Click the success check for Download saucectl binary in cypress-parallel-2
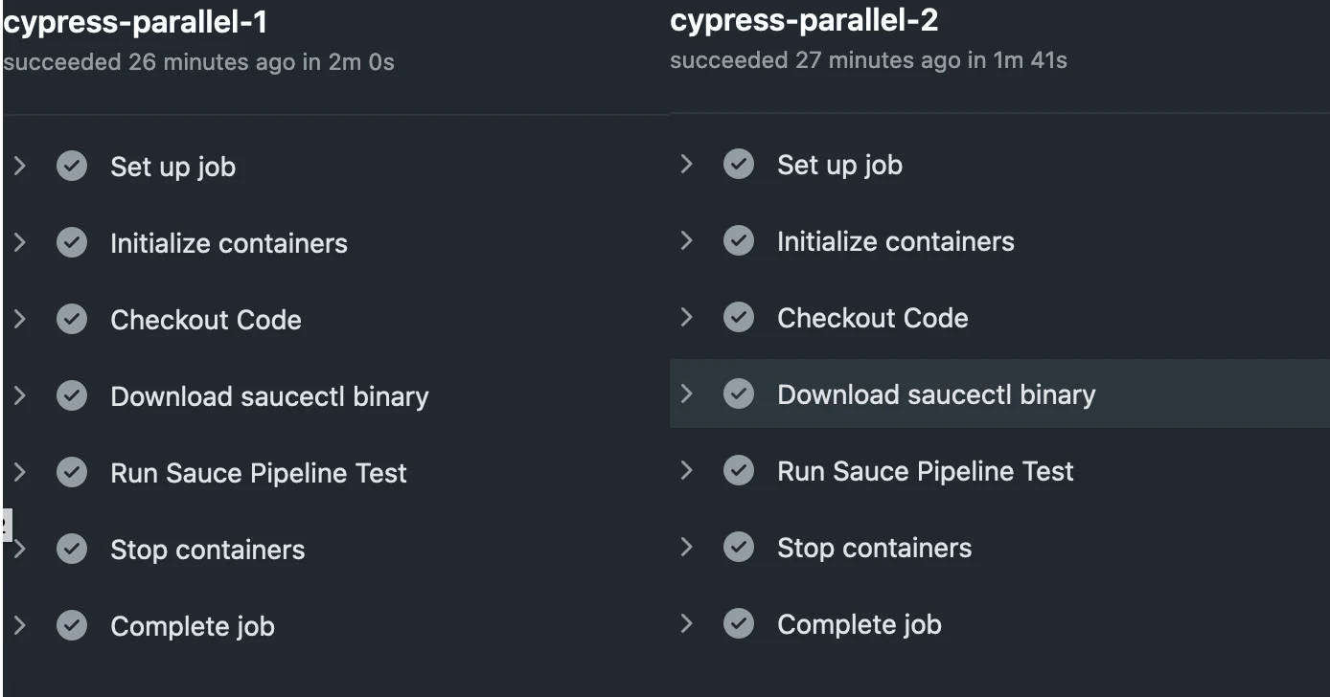The width and height of the screenshot is (1330, 697). 739,393
